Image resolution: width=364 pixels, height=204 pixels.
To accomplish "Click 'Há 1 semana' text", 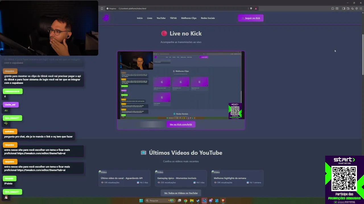I will pos(255,182).
